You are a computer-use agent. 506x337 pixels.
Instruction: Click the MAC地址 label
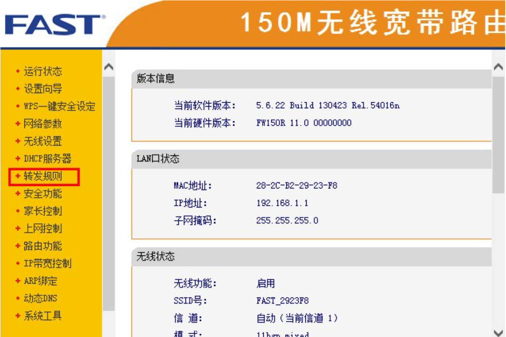coord(193,186)
